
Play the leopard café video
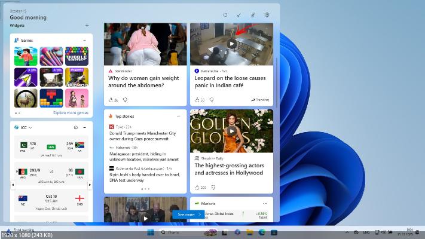click(231, 44)
